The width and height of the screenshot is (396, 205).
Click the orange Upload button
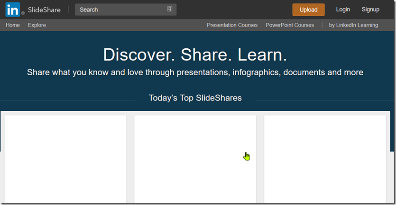308,10
